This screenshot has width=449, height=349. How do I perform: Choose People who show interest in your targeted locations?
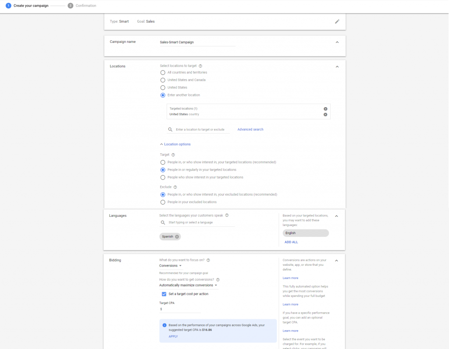(x=163, y=177)
